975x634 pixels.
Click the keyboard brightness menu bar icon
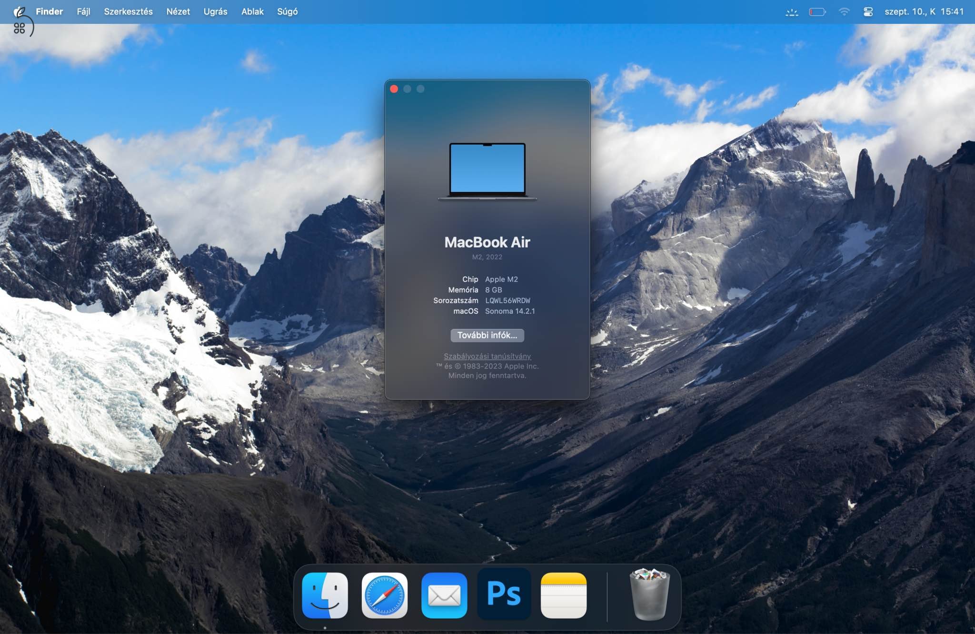[792, 12]
